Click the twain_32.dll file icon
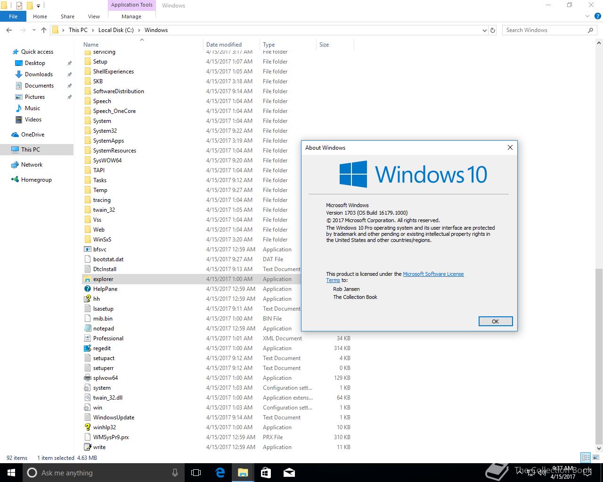This screenshot has width=603, height=482. coord(87,398)
